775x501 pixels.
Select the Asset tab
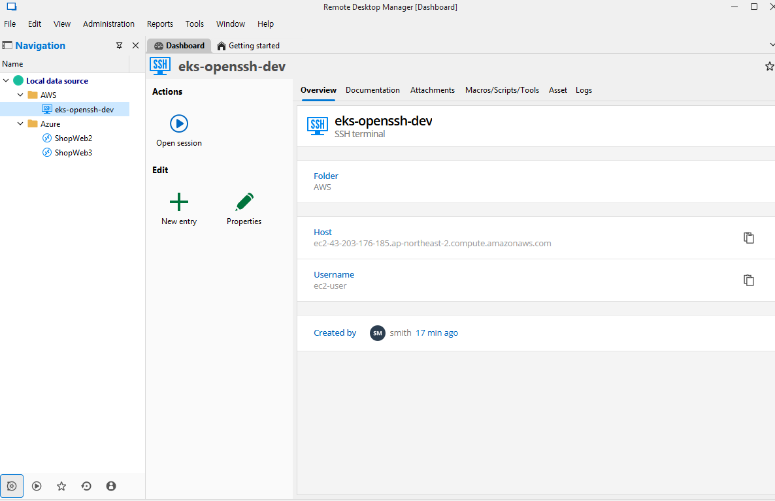[558, 90]
